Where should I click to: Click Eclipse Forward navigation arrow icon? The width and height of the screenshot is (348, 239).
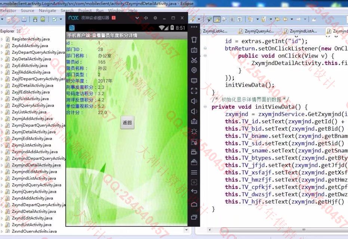[x=298, y=19]
